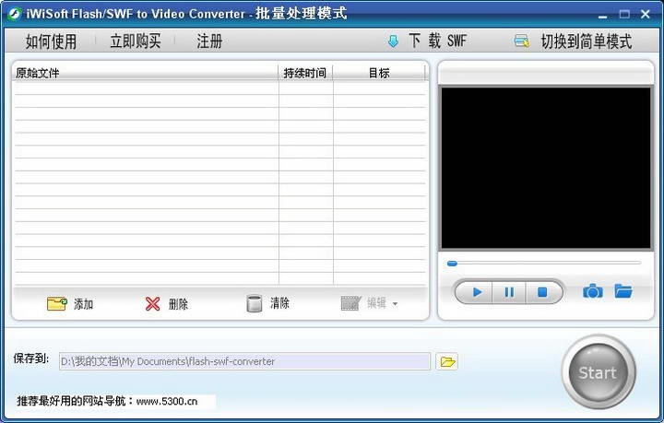Click the 删除 delete label
The width and height of the screenshot is (664, 423).
(178, 304)
